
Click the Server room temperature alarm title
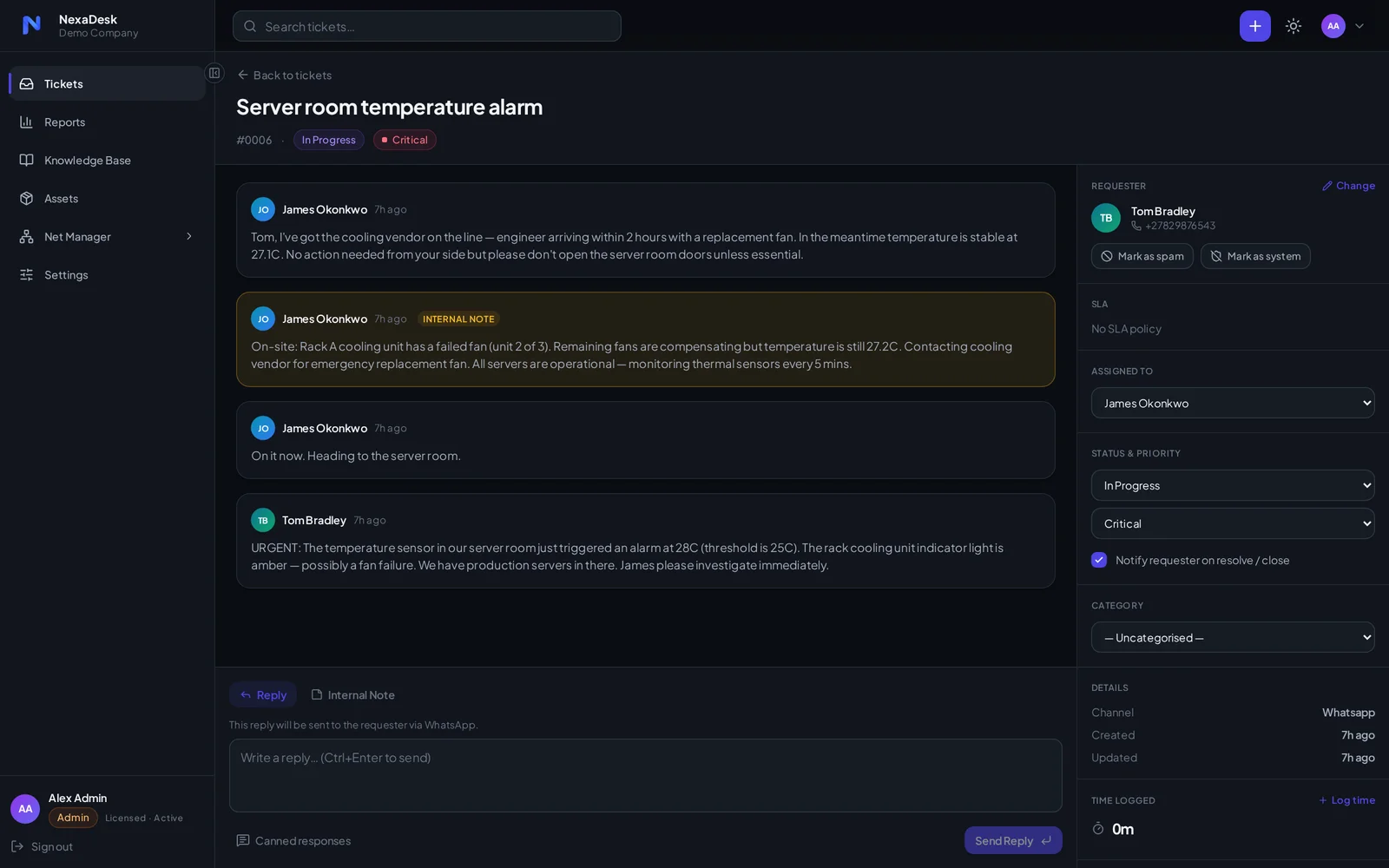click(389, 107)
